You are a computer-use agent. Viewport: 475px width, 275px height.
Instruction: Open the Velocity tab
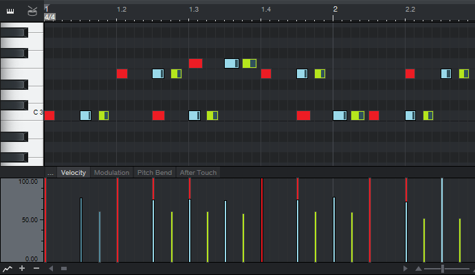(73, 173)
